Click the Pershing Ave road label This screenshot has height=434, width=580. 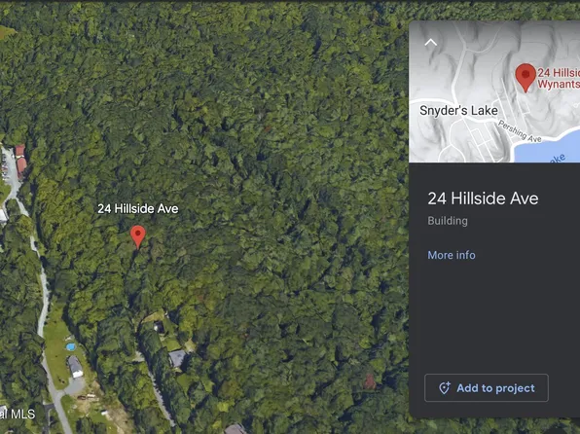coord(520,131)
